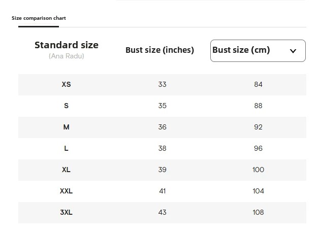Viewport: 320px width, 231px height.
Task: Click the chevron arrow in the unit dropdown
Action: 293,51
